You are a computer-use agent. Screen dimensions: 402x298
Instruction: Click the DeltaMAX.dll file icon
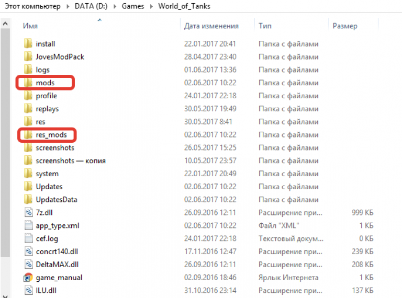[x=28, y=264]
